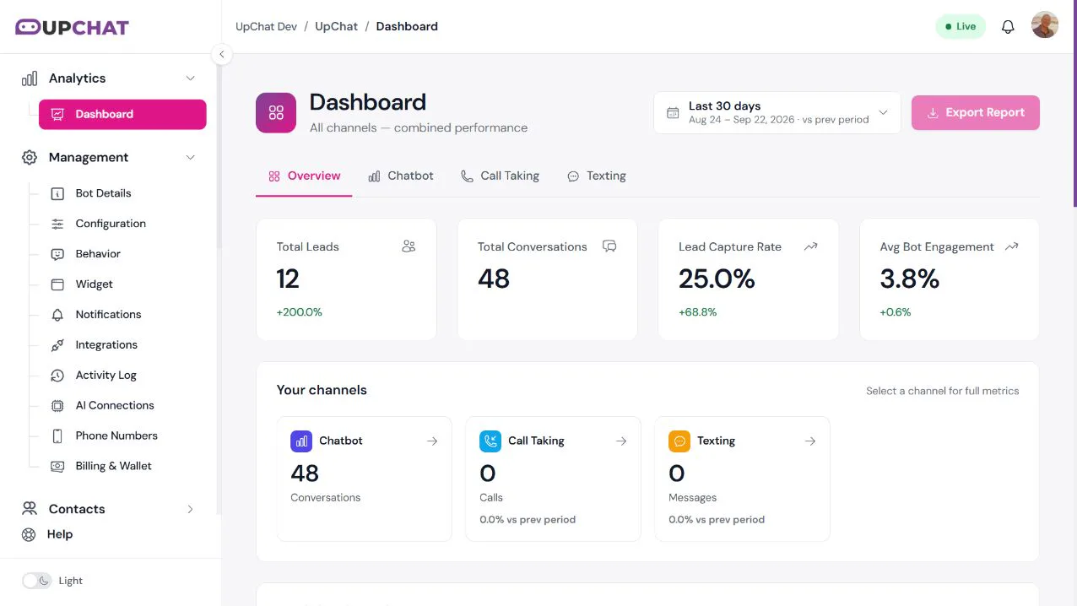Click the Total Conversations chat icon

click(609, 246)
